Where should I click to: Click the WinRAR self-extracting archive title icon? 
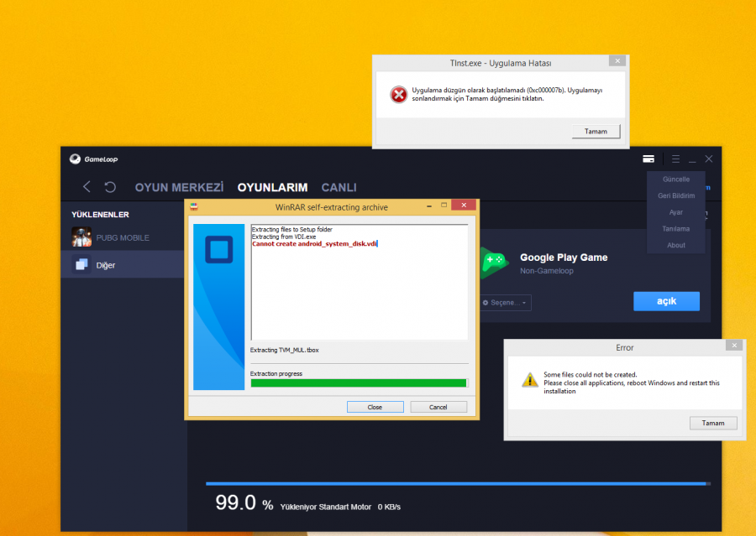point(194,206)
